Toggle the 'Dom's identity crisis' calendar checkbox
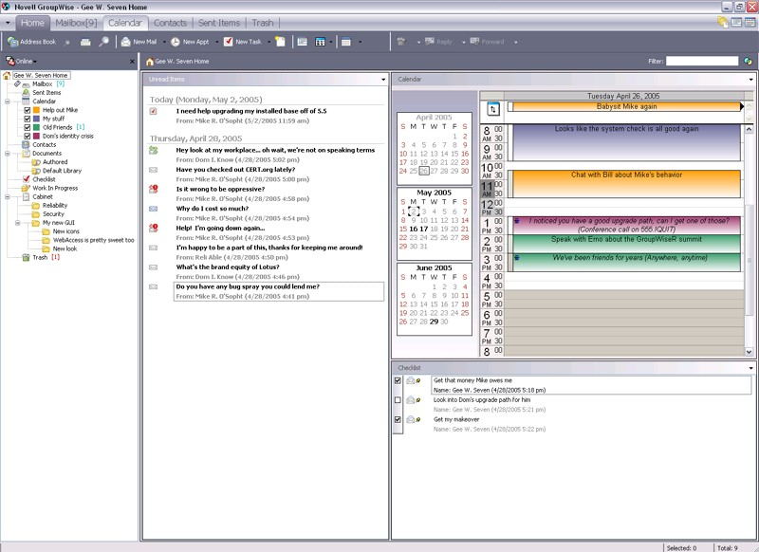This screenshot has width=759, height=552. coord(28,137)
